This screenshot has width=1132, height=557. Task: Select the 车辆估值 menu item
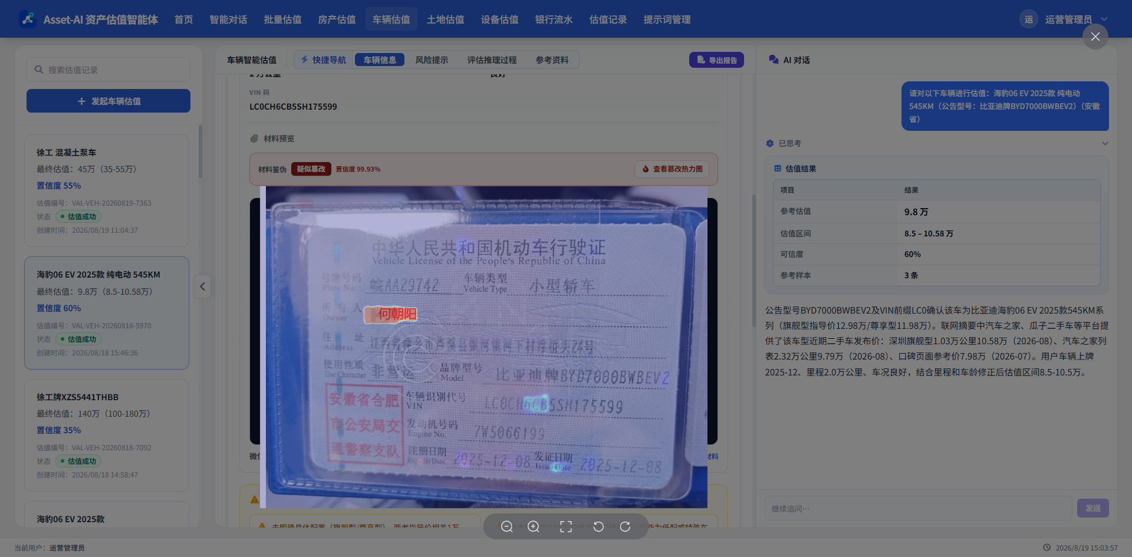tap(391, 19)
